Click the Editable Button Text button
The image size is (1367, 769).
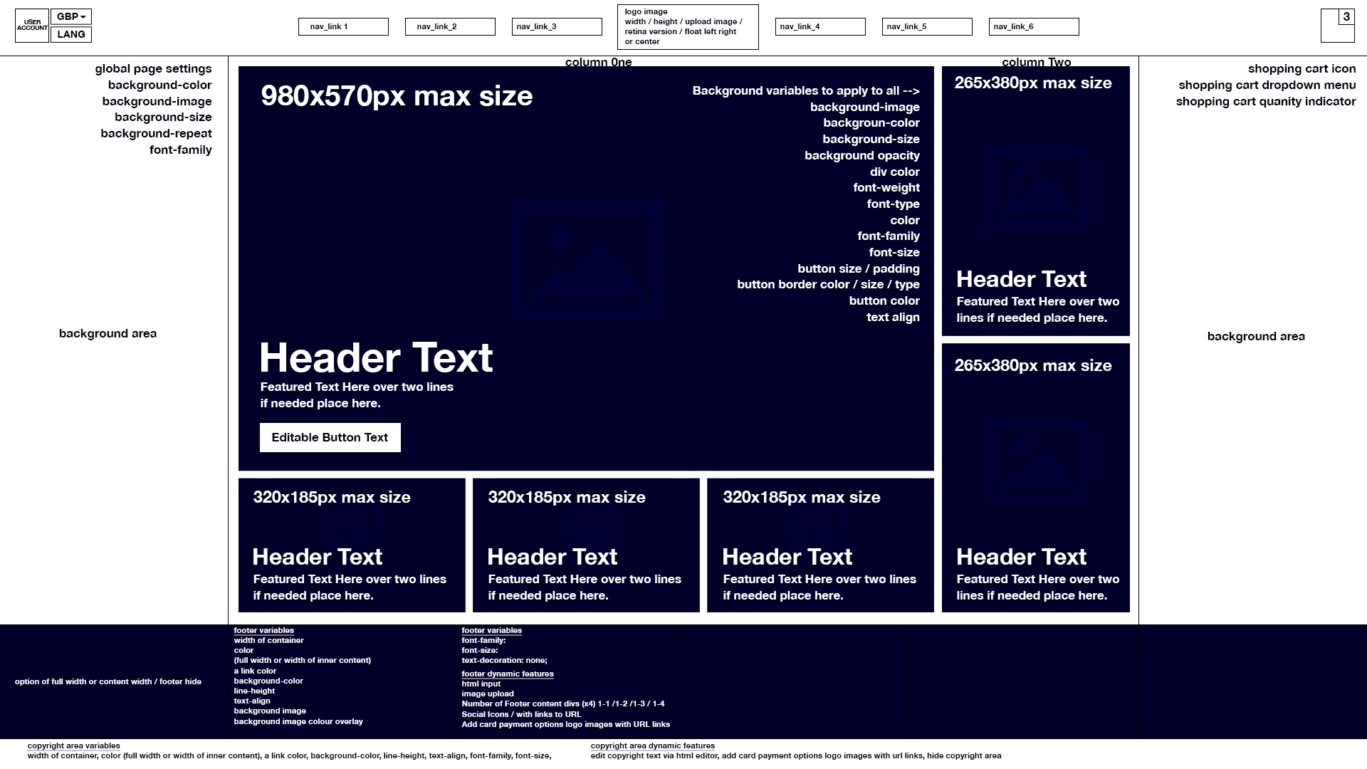point(330,437)
